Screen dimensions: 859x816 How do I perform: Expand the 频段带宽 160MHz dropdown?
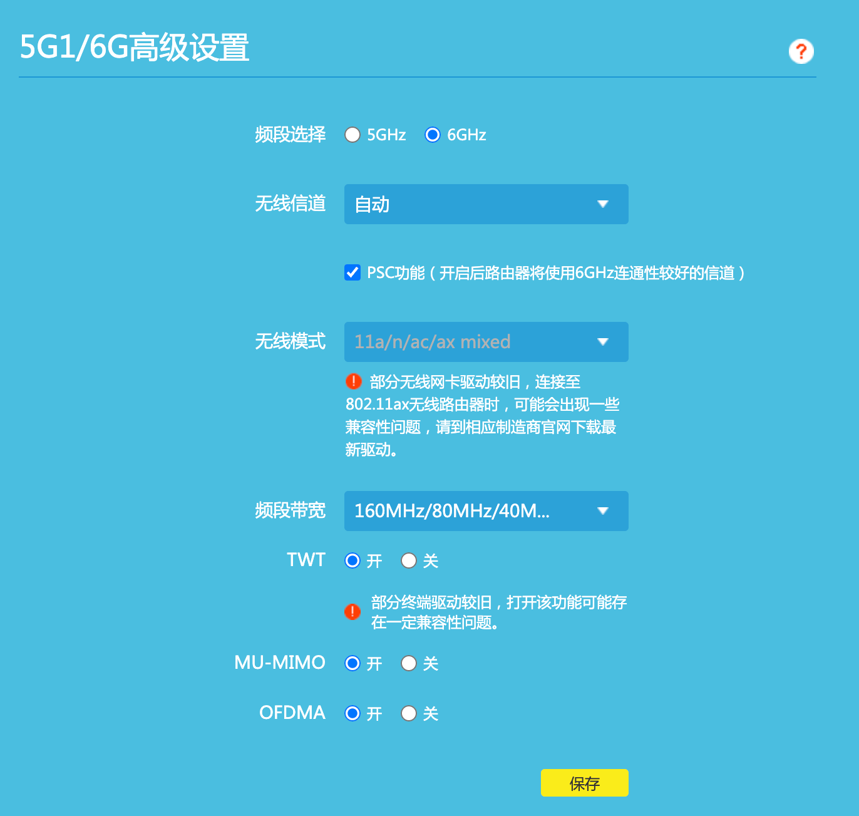(486, 511)
